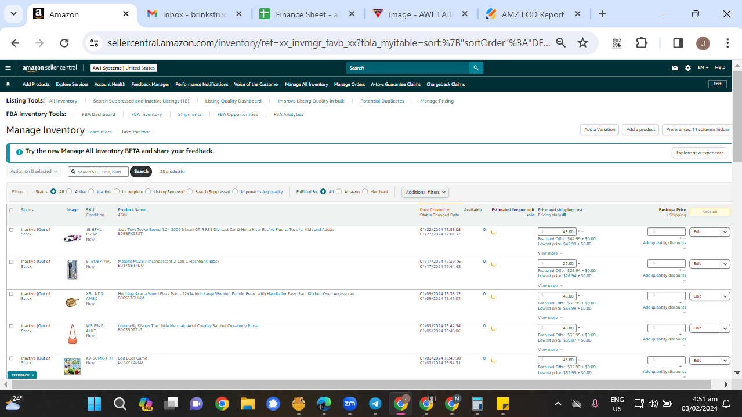Select Fulfilled By Merchant radio filter
Viewport: 742px width, 417px height.
[x=365, y=191]
